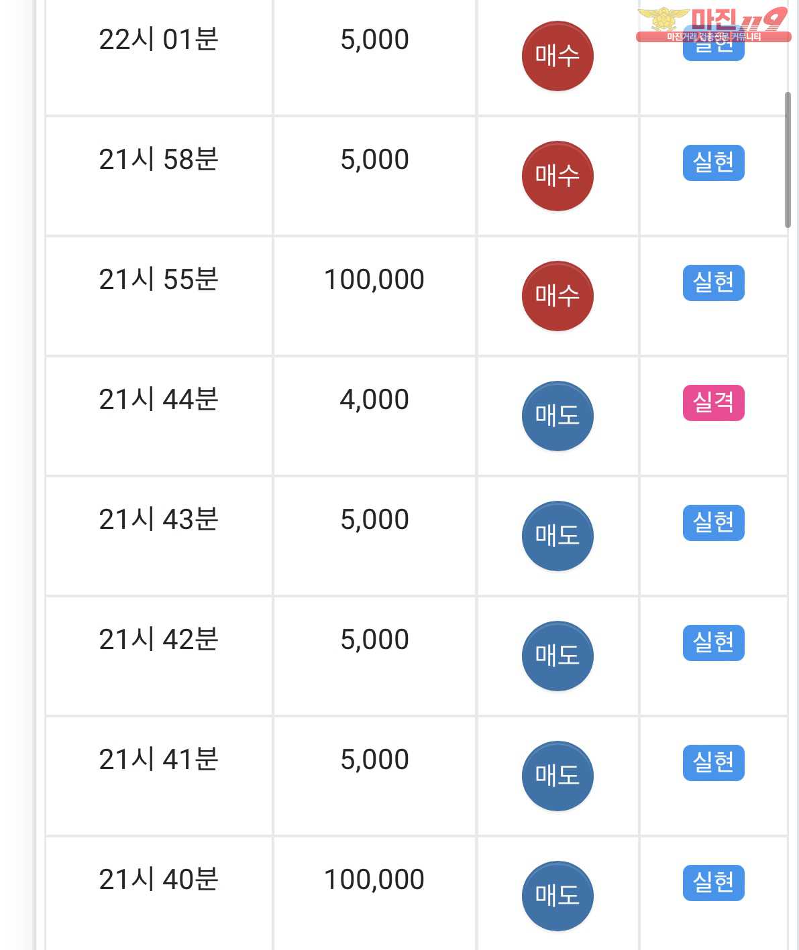Click the 실현 badge in the 21시 41분 row
This screenshot has height=950, width=799.
714,763
